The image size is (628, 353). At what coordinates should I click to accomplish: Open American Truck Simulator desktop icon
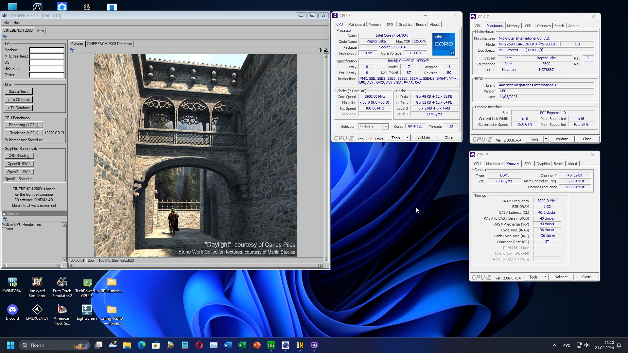pos(62,315)
